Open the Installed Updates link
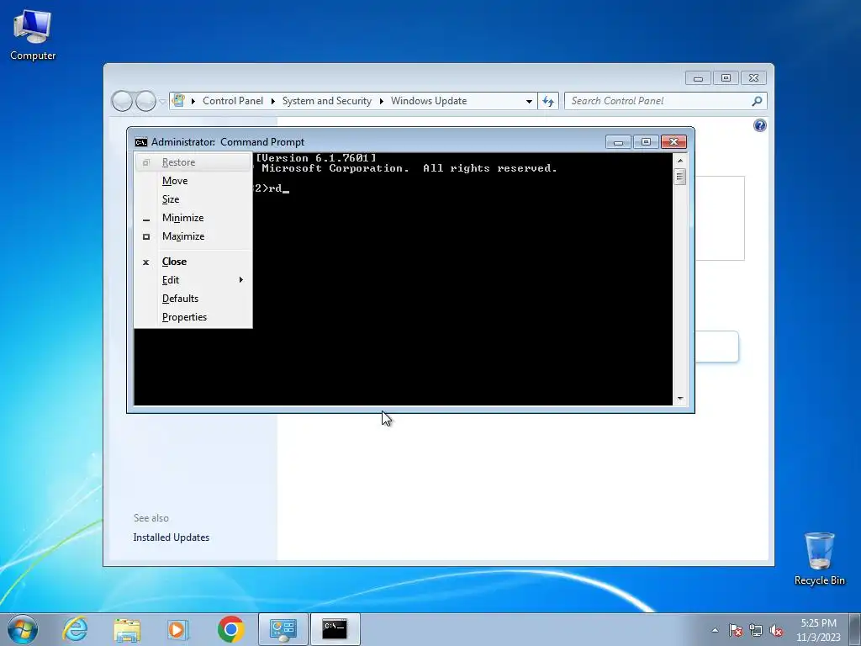This screenshot has width=861, height=646. 172,537
